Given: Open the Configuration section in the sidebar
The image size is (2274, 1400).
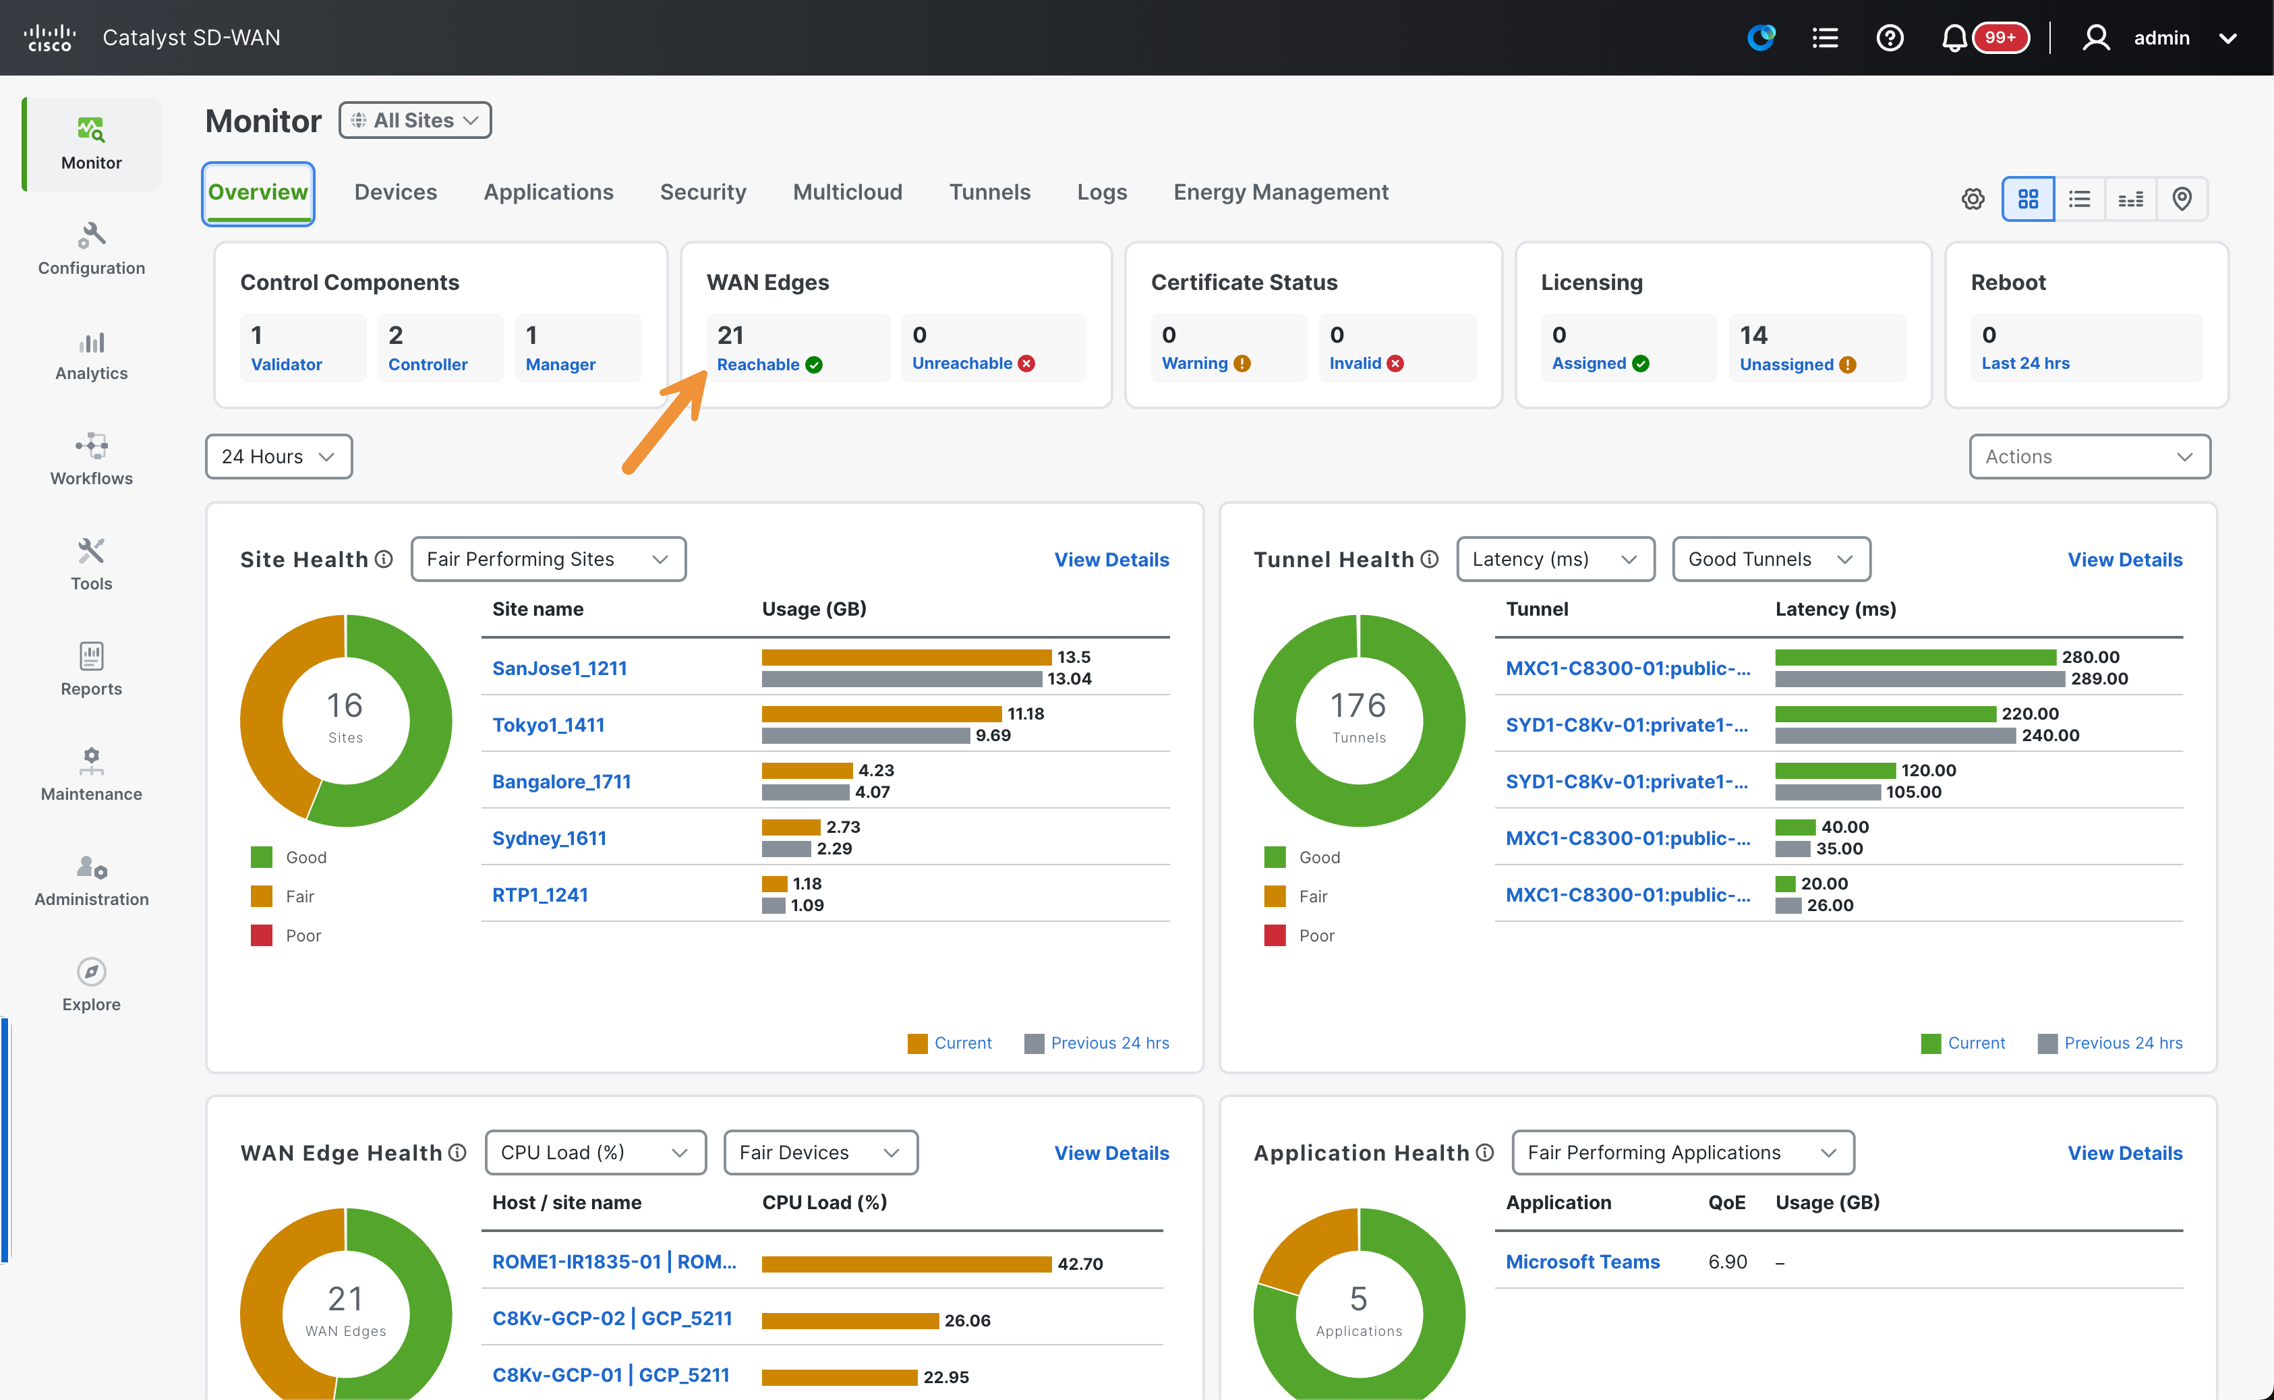Looking at the screenshot, I should coord(91,248).
